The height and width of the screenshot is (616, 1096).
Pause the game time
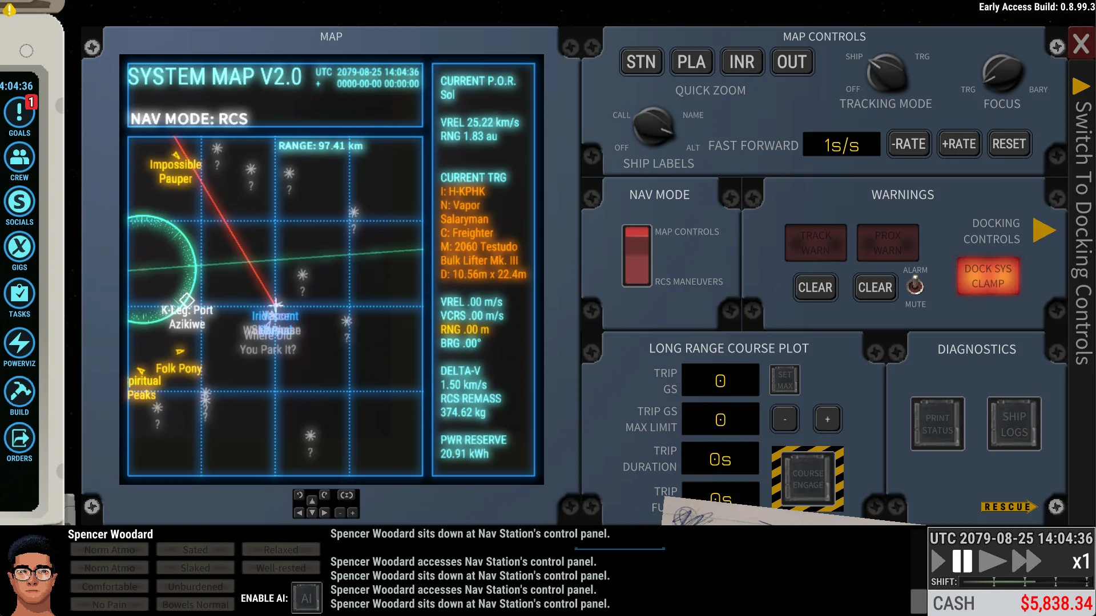click(x=962, y=561)
